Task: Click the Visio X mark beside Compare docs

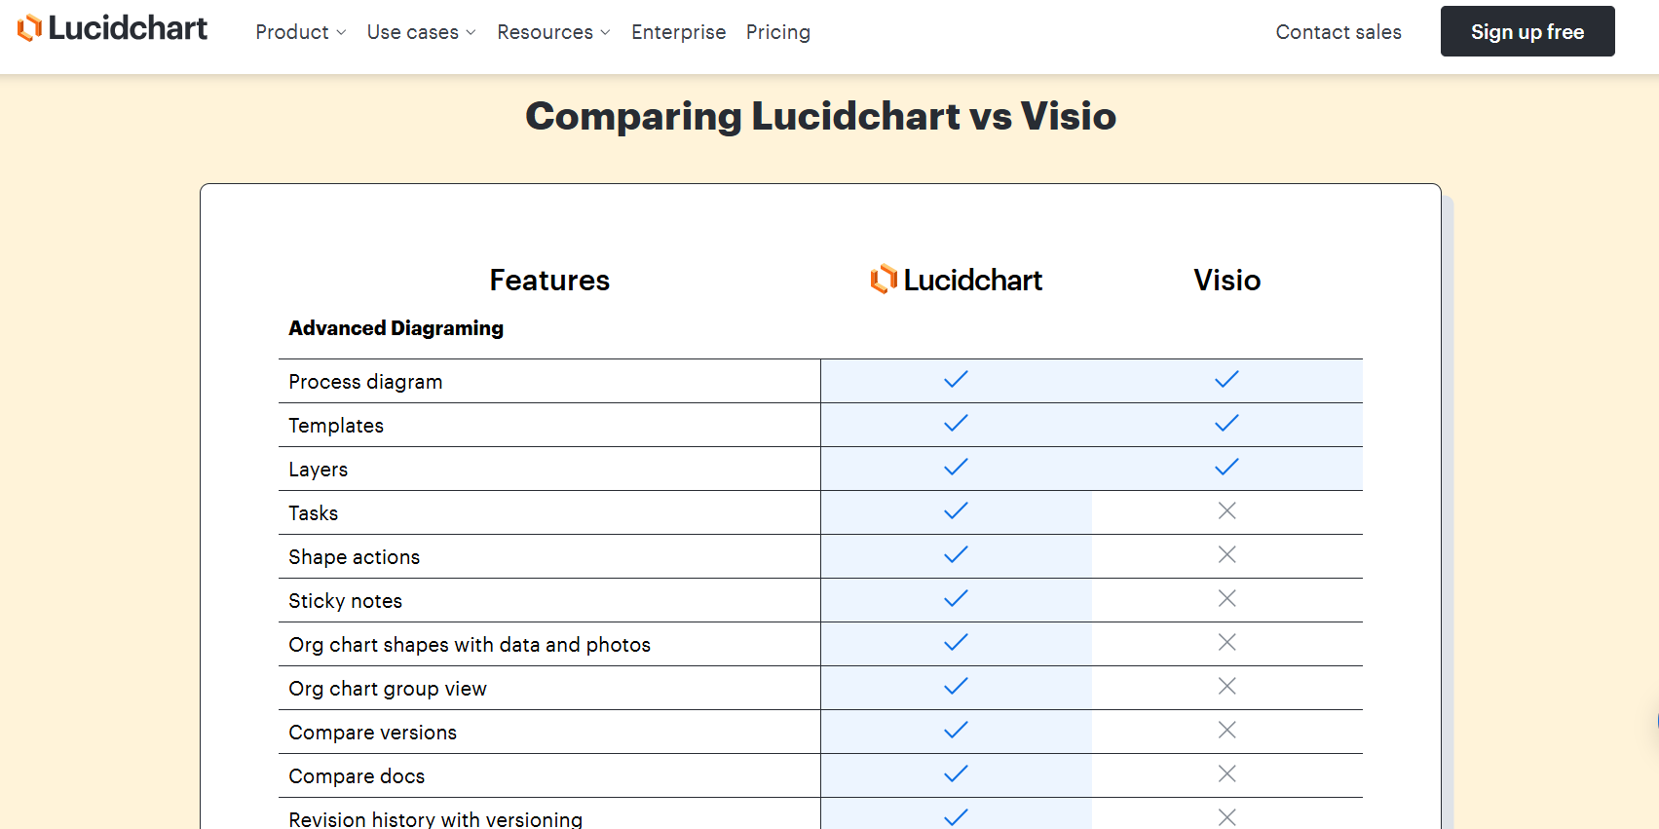Action: (x=1226, y=773)
